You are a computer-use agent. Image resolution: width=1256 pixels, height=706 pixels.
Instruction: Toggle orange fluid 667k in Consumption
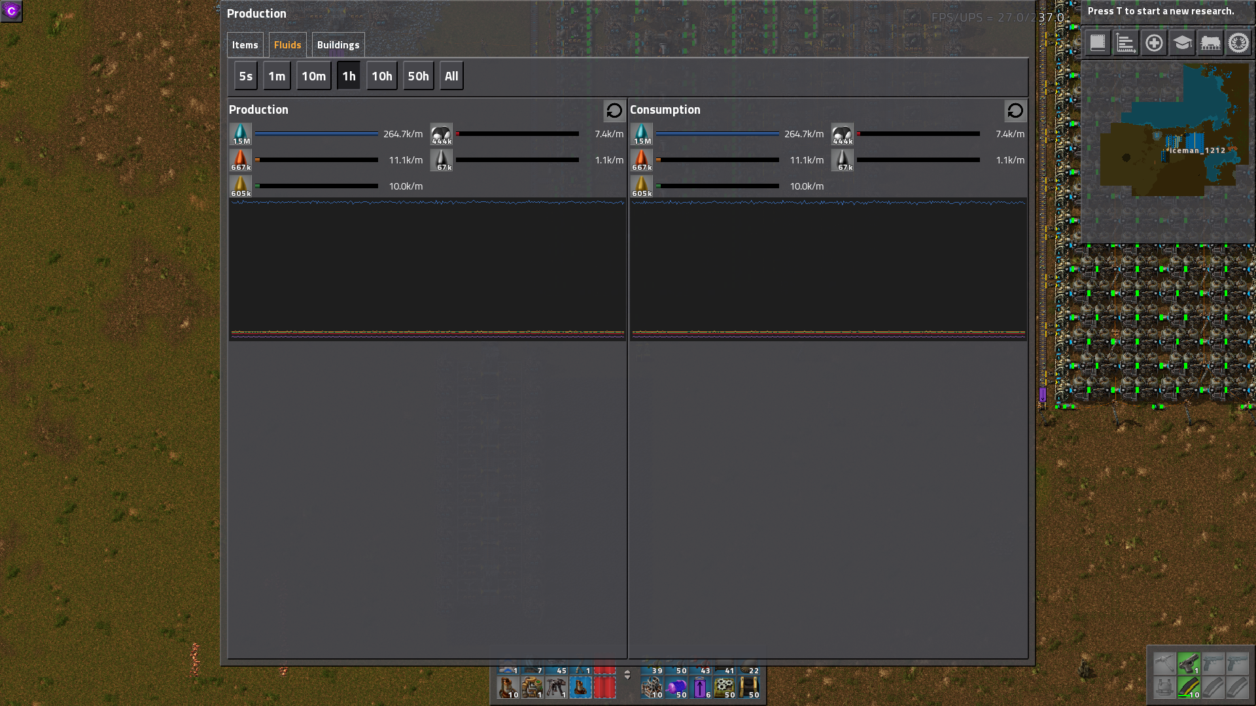[642, 160]
